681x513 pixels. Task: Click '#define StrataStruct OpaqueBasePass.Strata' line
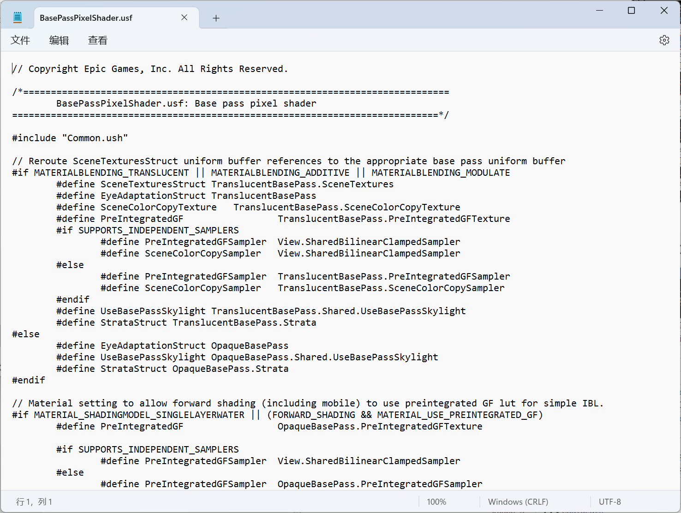point(173,369)
